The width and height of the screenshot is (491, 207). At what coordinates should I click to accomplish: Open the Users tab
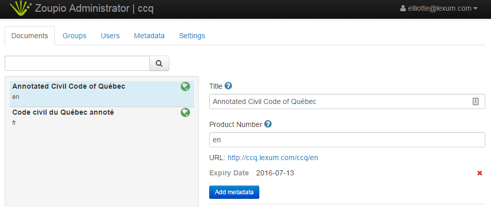tap(110, 36)
